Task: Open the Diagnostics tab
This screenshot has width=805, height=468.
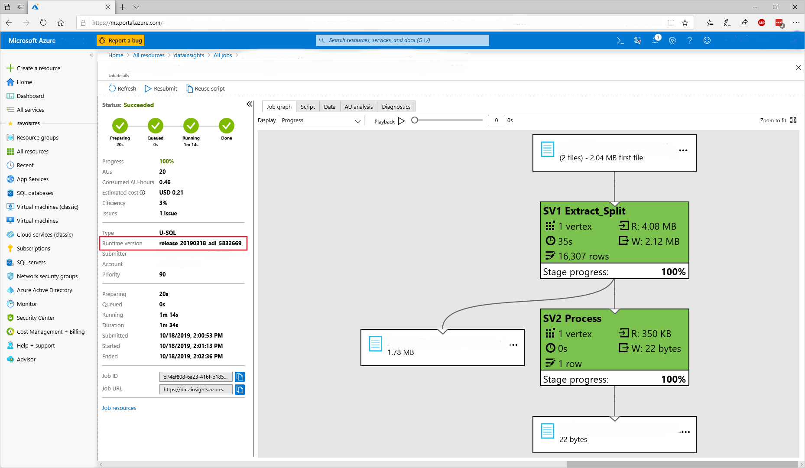Action: pos(396,107)
